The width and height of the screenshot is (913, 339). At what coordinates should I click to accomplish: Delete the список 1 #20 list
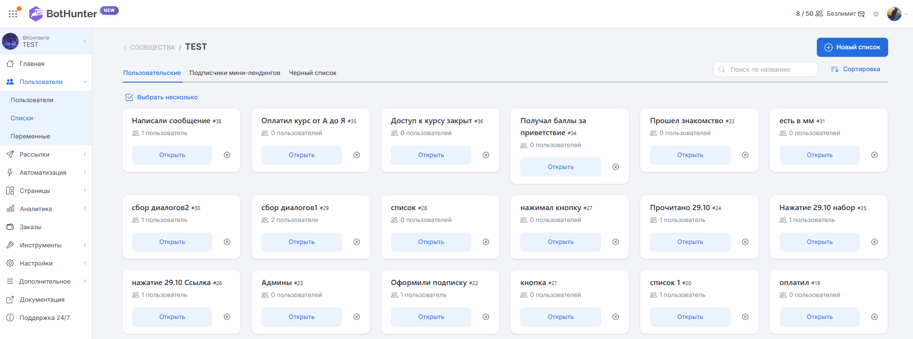[745, 317]
